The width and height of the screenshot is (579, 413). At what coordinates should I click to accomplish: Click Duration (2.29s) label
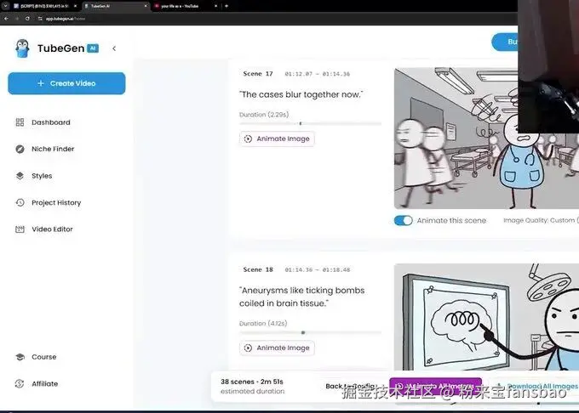(x=264, y=115)
